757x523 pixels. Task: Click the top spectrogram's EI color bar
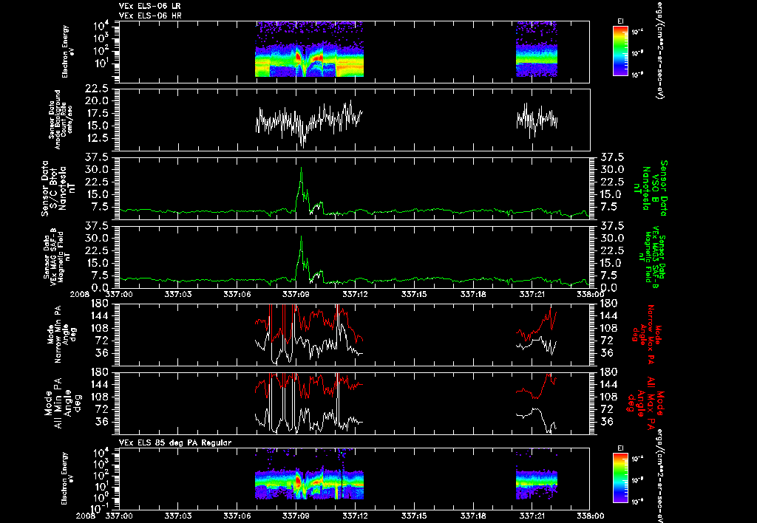pos(620,51)
